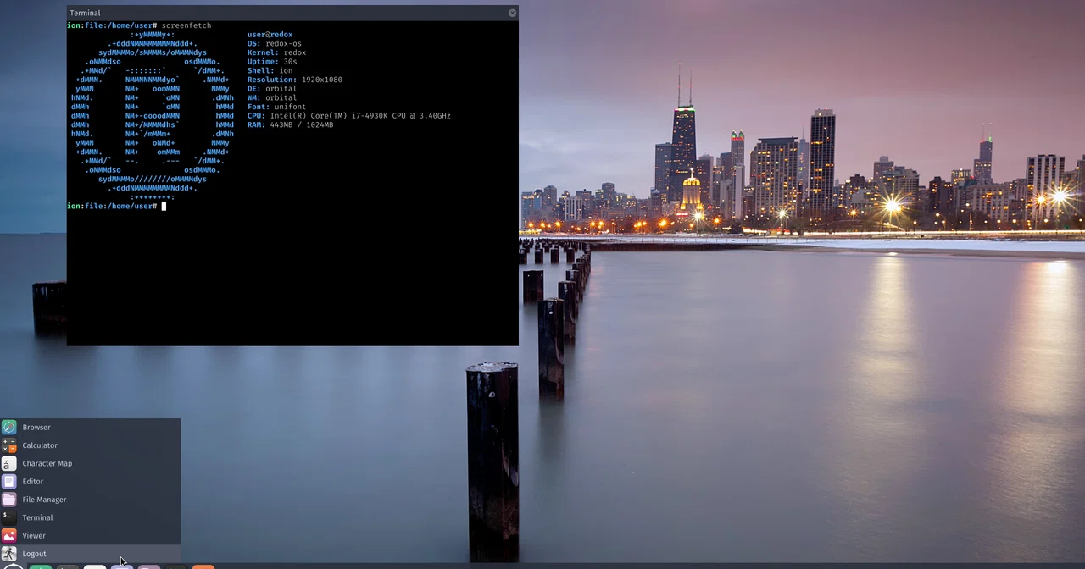
Task: Click the 'Kernel: redox' line
Action: coord(276,52)
